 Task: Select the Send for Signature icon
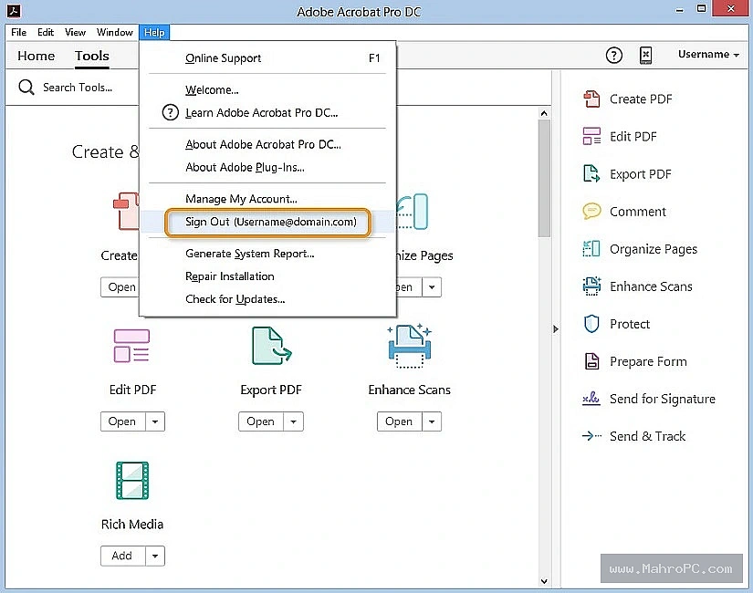(591, 399)
